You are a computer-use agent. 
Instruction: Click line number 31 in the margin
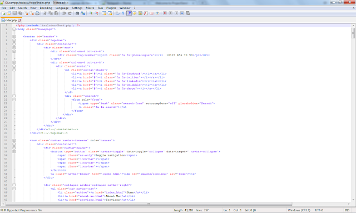pyautogui.click(x=6, y=137)
